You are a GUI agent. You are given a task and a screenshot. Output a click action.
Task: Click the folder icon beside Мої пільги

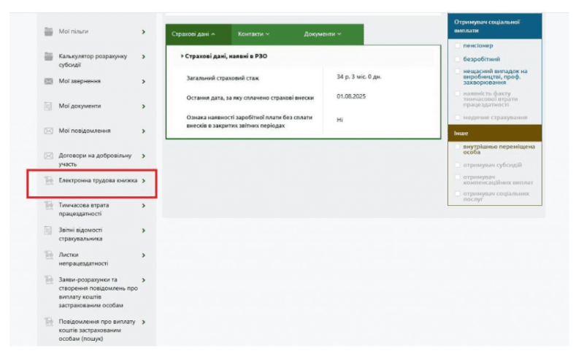(48, 32)
